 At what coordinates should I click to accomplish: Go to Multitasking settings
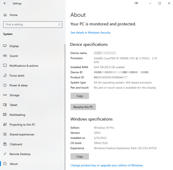(17, 115)
